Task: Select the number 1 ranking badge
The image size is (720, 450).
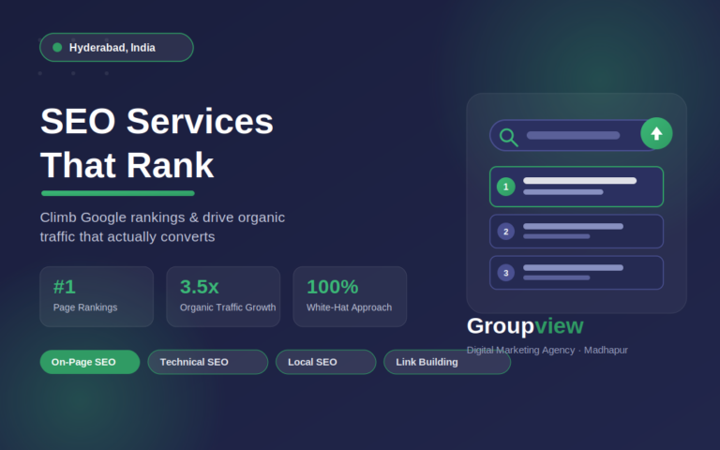Action: point(506,187)
